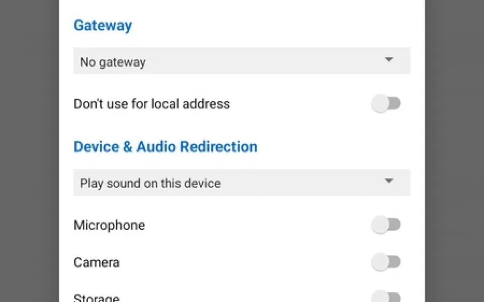Image resolution: width=484 pixels, height=302 pixels.
Task: Click empty space right of Redirection heading
Action: 334,146
